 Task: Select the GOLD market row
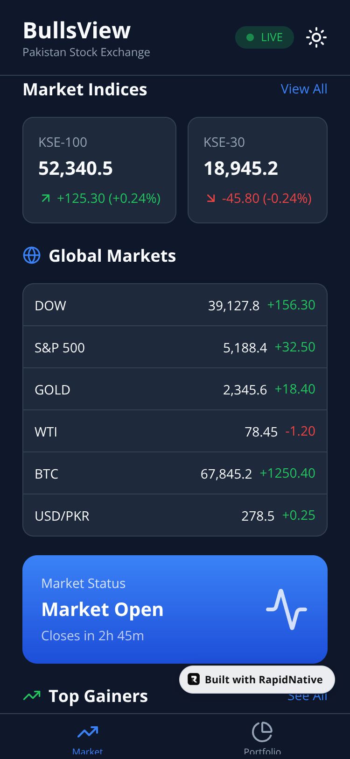click(x=175, y=389)
